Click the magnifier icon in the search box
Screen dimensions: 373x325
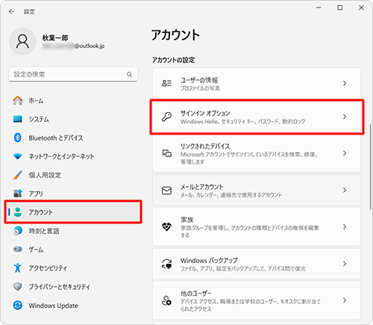coord(129,74)
